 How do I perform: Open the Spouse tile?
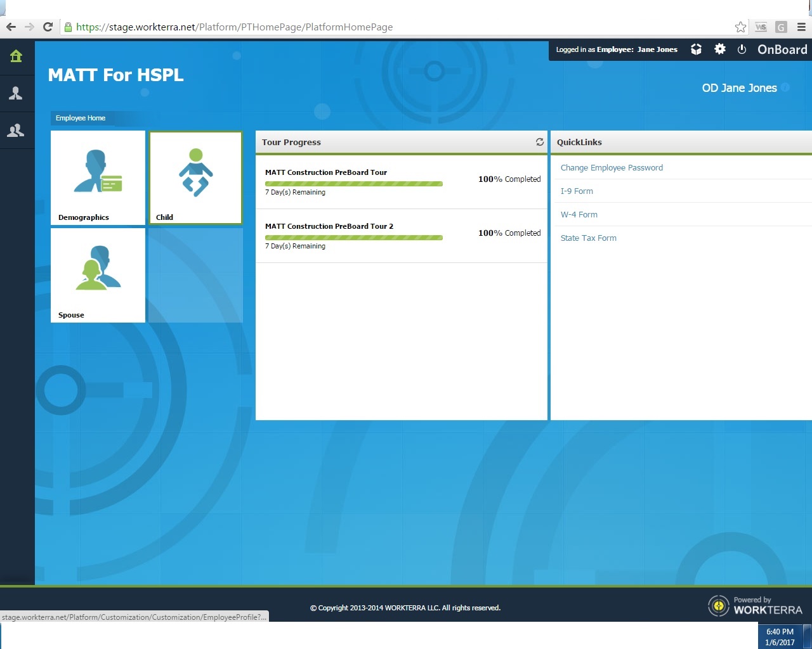pos(98,275)
